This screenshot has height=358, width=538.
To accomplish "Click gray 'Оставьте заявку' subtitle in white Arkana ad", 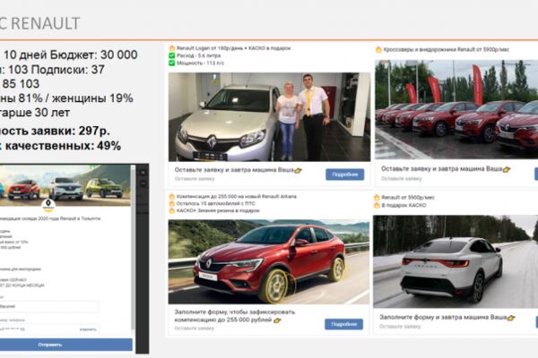I will click(400, 327).
